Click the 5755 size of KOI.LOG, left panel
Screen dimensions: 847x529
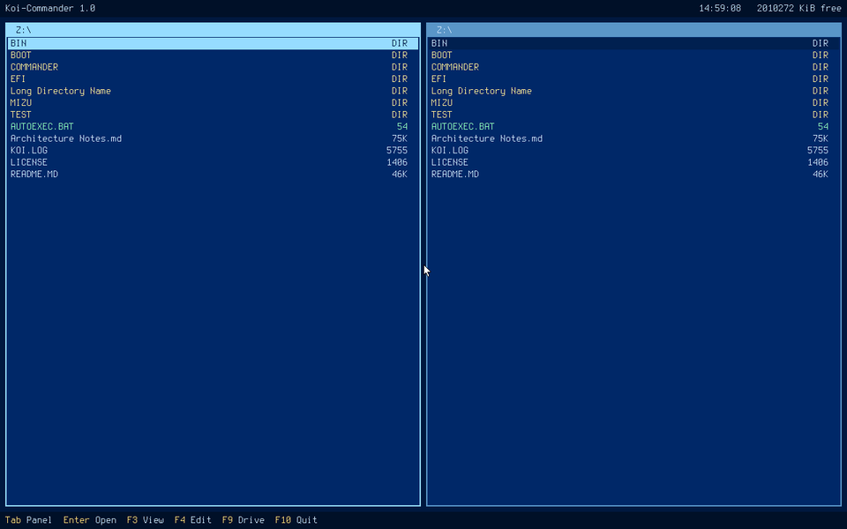(397, 150)
